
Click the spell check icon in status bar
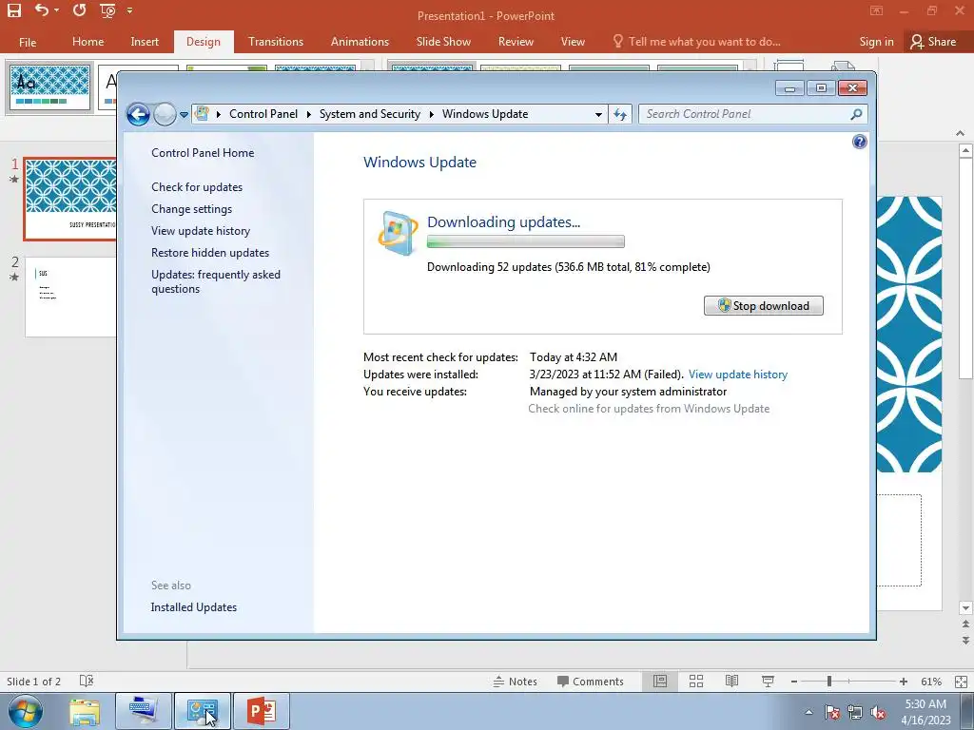87,681
